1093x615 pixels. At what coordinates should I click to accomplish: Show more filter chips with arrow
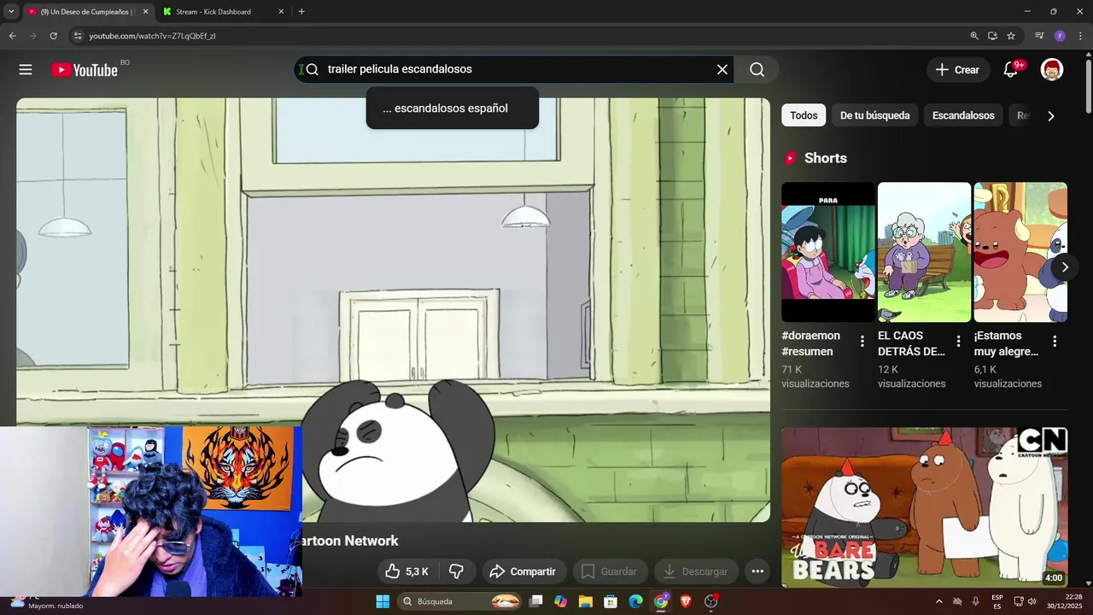point(1051,116)
